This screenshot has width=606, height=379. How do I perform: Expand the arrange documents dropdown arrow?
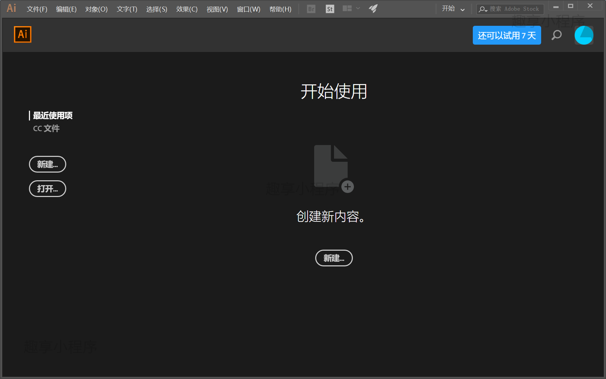(x=358, y=8)
